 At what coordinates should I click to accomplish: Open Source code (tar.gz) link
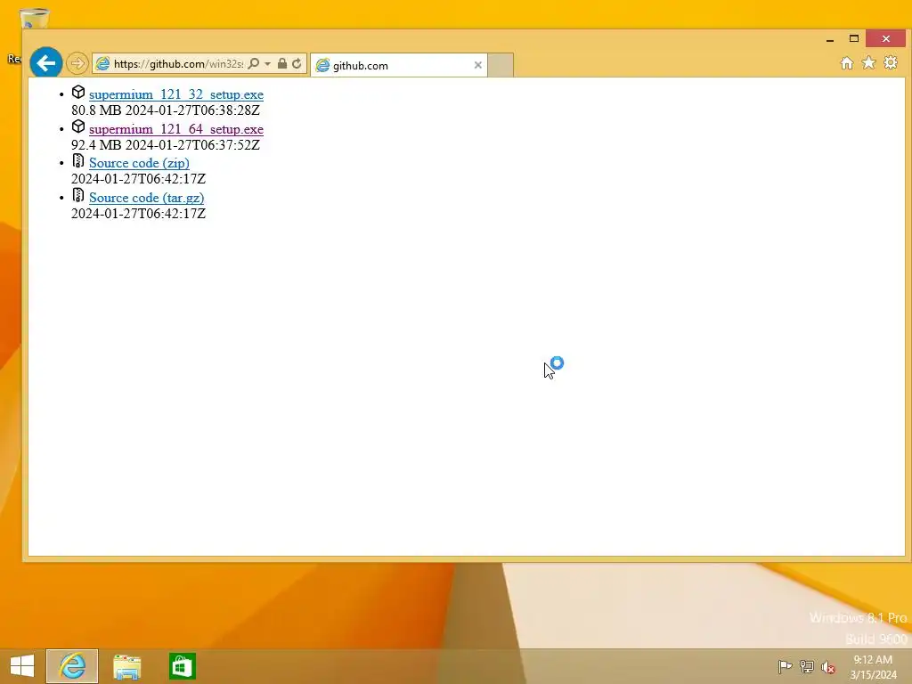point(147,198)
